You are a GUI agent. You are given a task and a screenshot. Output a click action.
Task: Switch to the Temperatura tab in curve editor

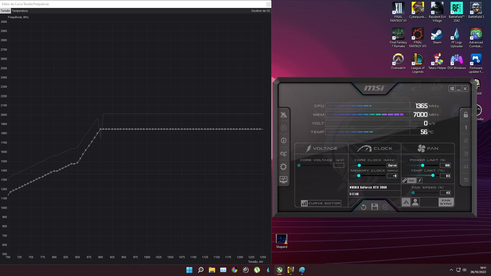tap(20, 11)
